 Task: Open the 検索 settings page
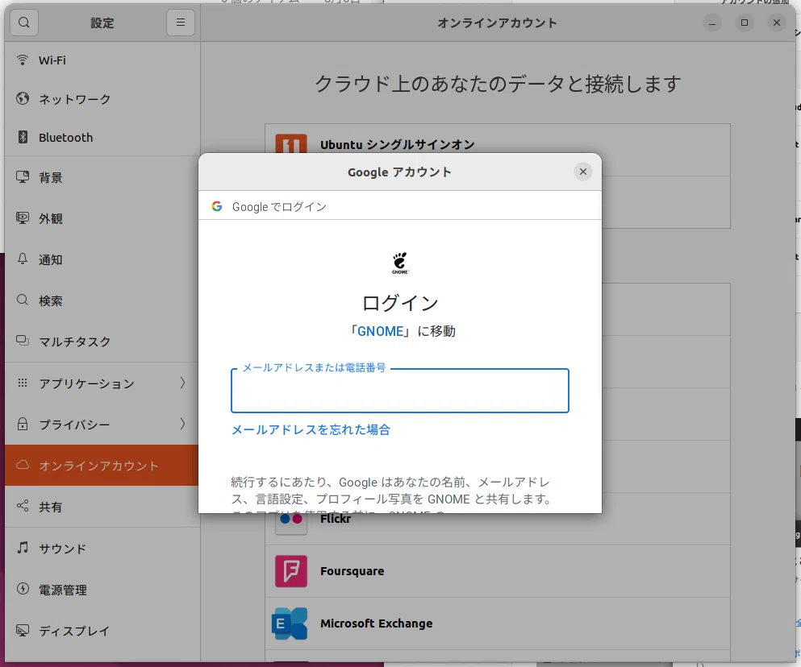point(102,300)
